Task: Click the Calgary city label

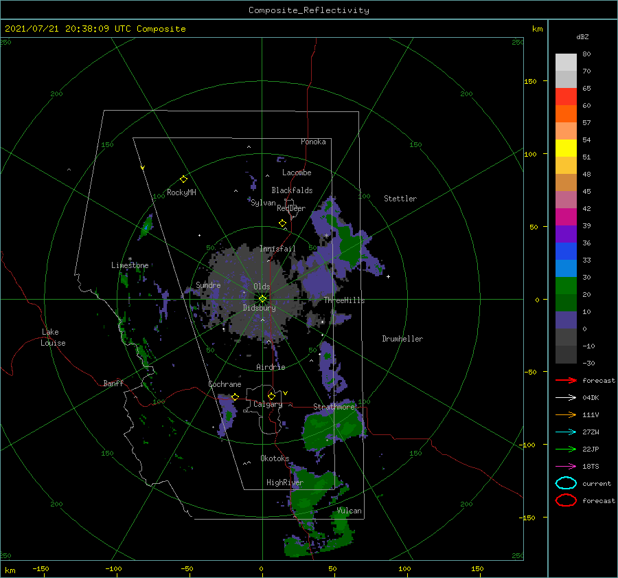Action: [x=268, y=404]
